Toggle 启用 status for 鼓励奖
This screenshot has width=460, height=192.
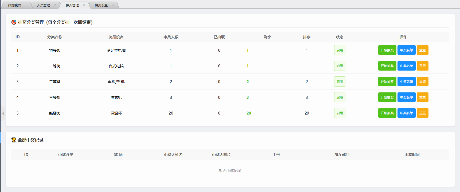(340, 113)
